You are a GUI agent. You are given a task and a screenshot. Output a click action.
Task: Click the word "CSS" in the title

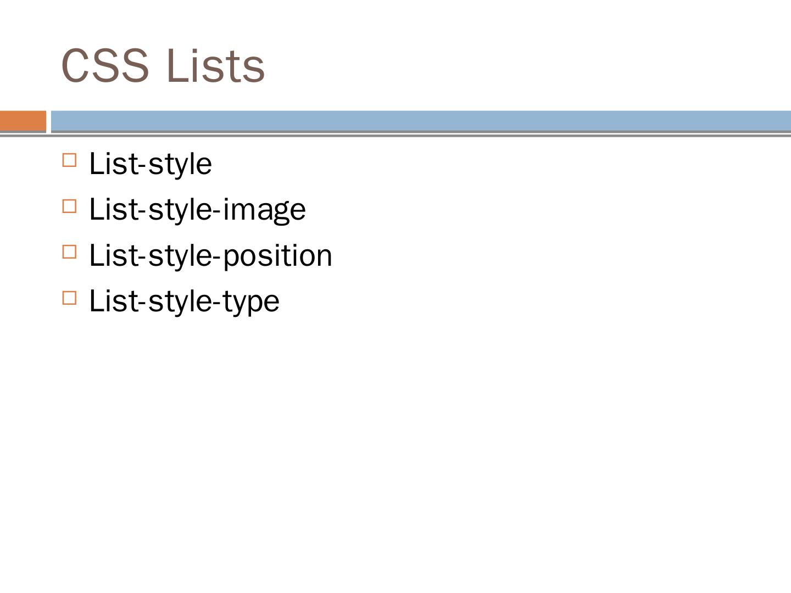(105, 66)
